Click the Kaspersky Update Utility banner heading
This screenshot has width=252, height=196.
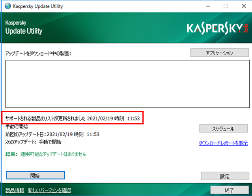coord(24,27)
